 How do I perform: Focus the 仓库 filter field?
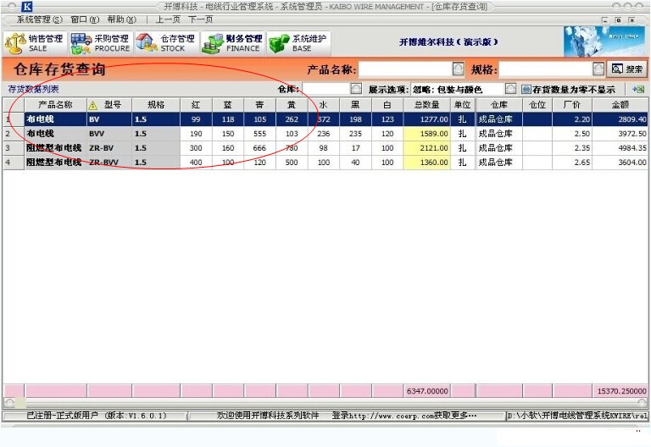326,89
